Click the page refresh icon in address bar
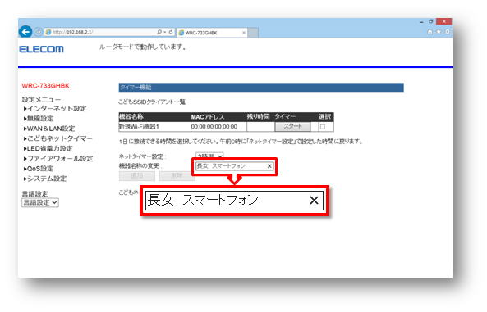Screen dimensions: 487x312 click(171, 32)
